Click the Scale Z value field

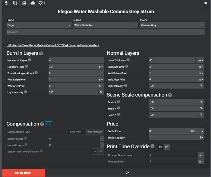pos(174,115)
